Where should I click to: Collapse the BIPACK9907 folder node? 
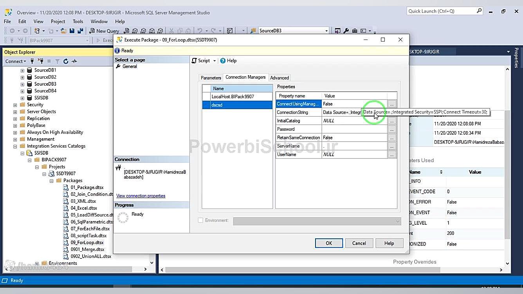click(30, 160)
